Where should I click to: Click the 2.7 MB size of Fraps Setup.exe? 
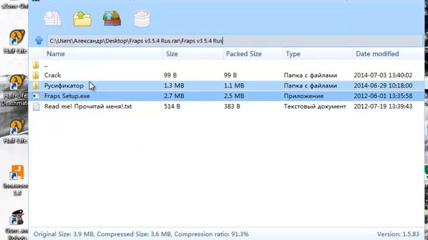coord(174,96)
